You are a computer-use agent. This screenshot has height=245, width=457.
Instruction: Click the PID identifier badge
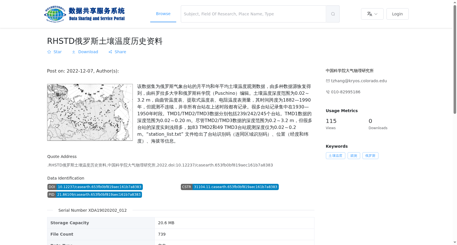95,195
